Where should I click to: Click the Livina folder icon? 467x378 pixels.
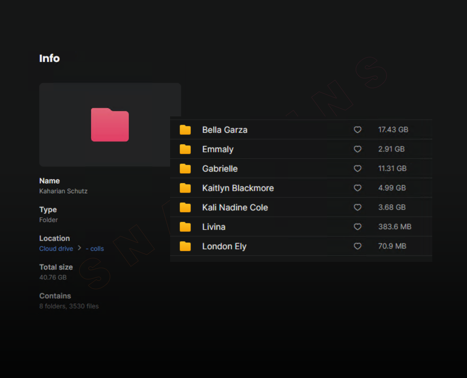185,227
